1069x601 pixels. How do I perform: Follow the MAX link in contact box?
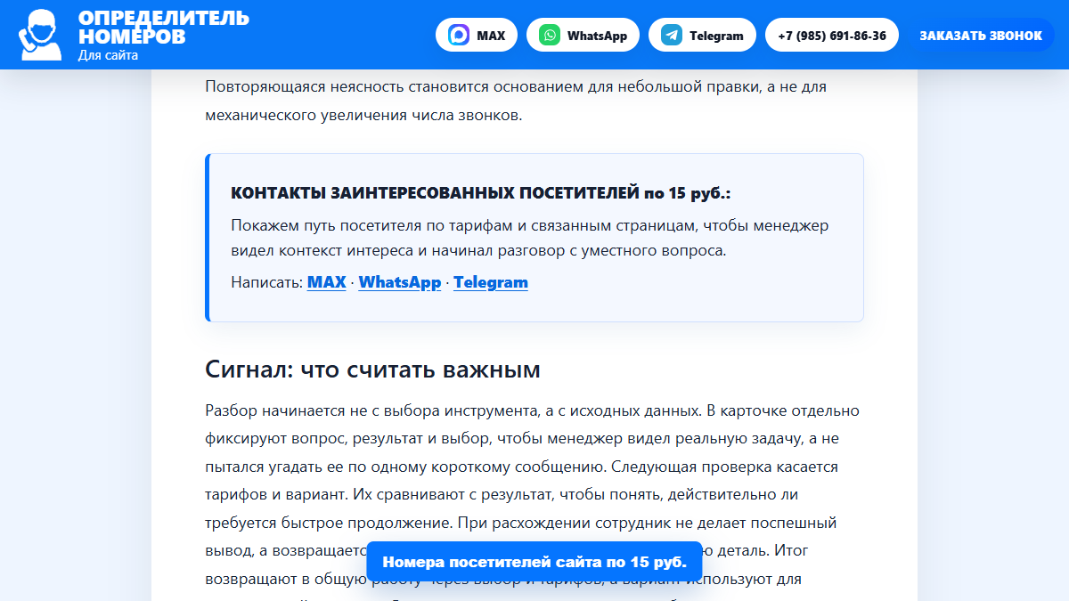click(326, 282)
